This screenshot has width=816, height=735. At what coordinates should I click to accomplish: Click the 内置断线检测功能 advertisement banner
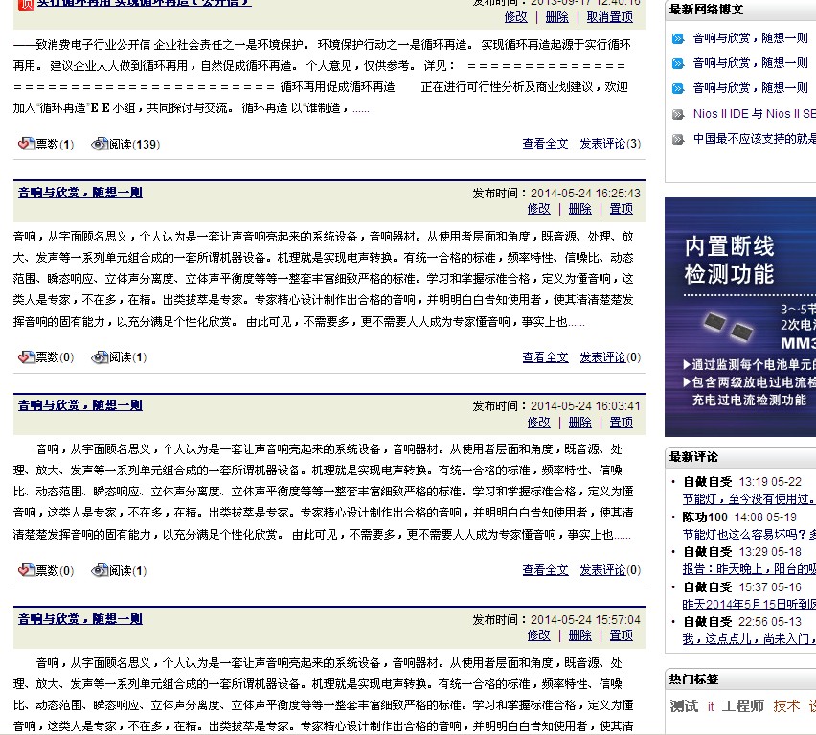coord(740,317)
